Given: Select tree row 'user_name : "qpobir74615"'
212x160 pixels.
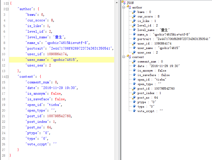Looking at the screenshot, I should [x=159, y=48].
